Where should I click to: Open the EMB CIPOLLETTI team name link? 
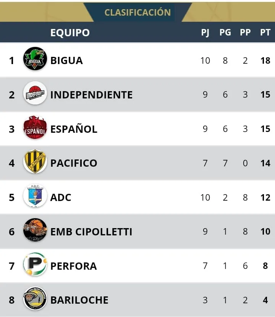91,232
